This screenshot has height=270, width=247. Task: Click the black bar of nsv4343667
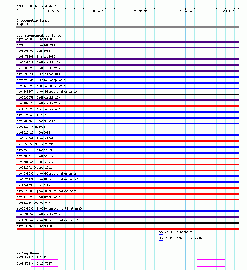[x=128, y=95]
